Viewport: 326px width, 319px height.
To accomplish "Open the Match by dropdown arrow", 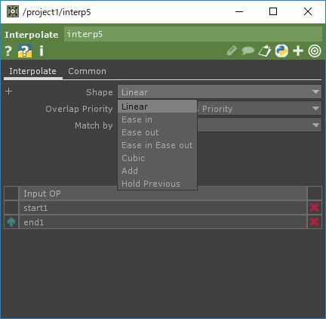I will point(315,125).
